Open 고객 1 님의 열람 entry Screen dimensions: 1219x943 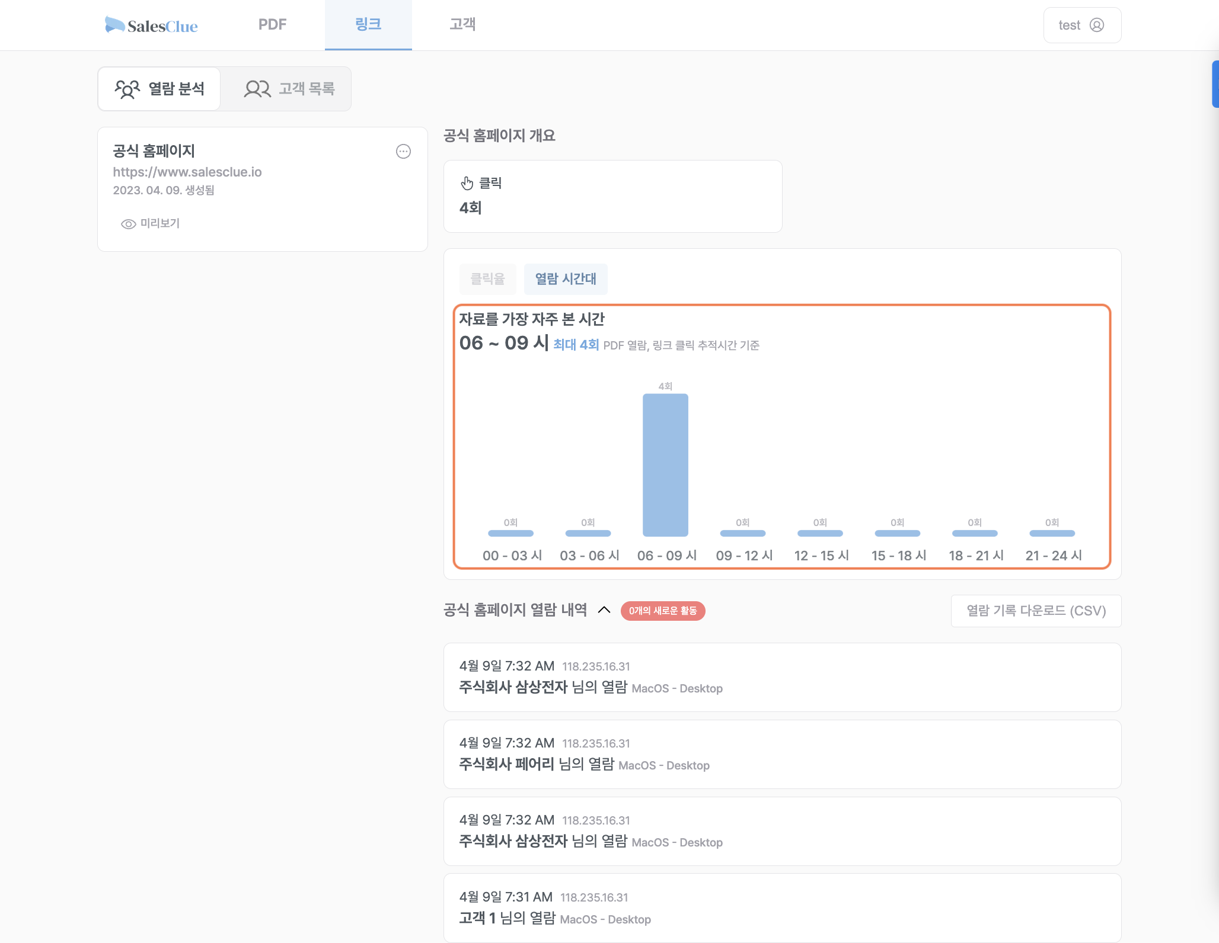(x=782, y=907)
